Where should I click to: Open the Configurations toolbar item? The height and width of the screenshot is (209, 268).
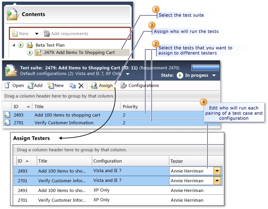click(139, 85)
